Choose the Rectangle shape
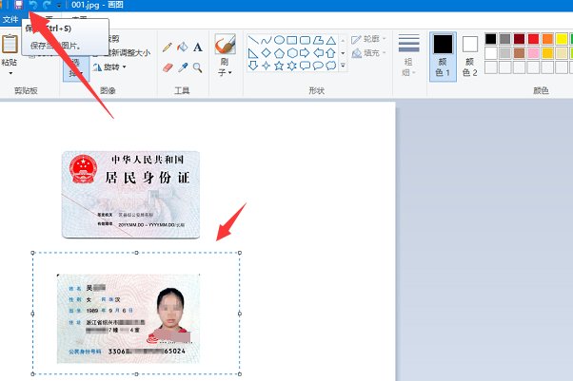The height and width of the screenshot is (381, 573). tap(291, 40)
